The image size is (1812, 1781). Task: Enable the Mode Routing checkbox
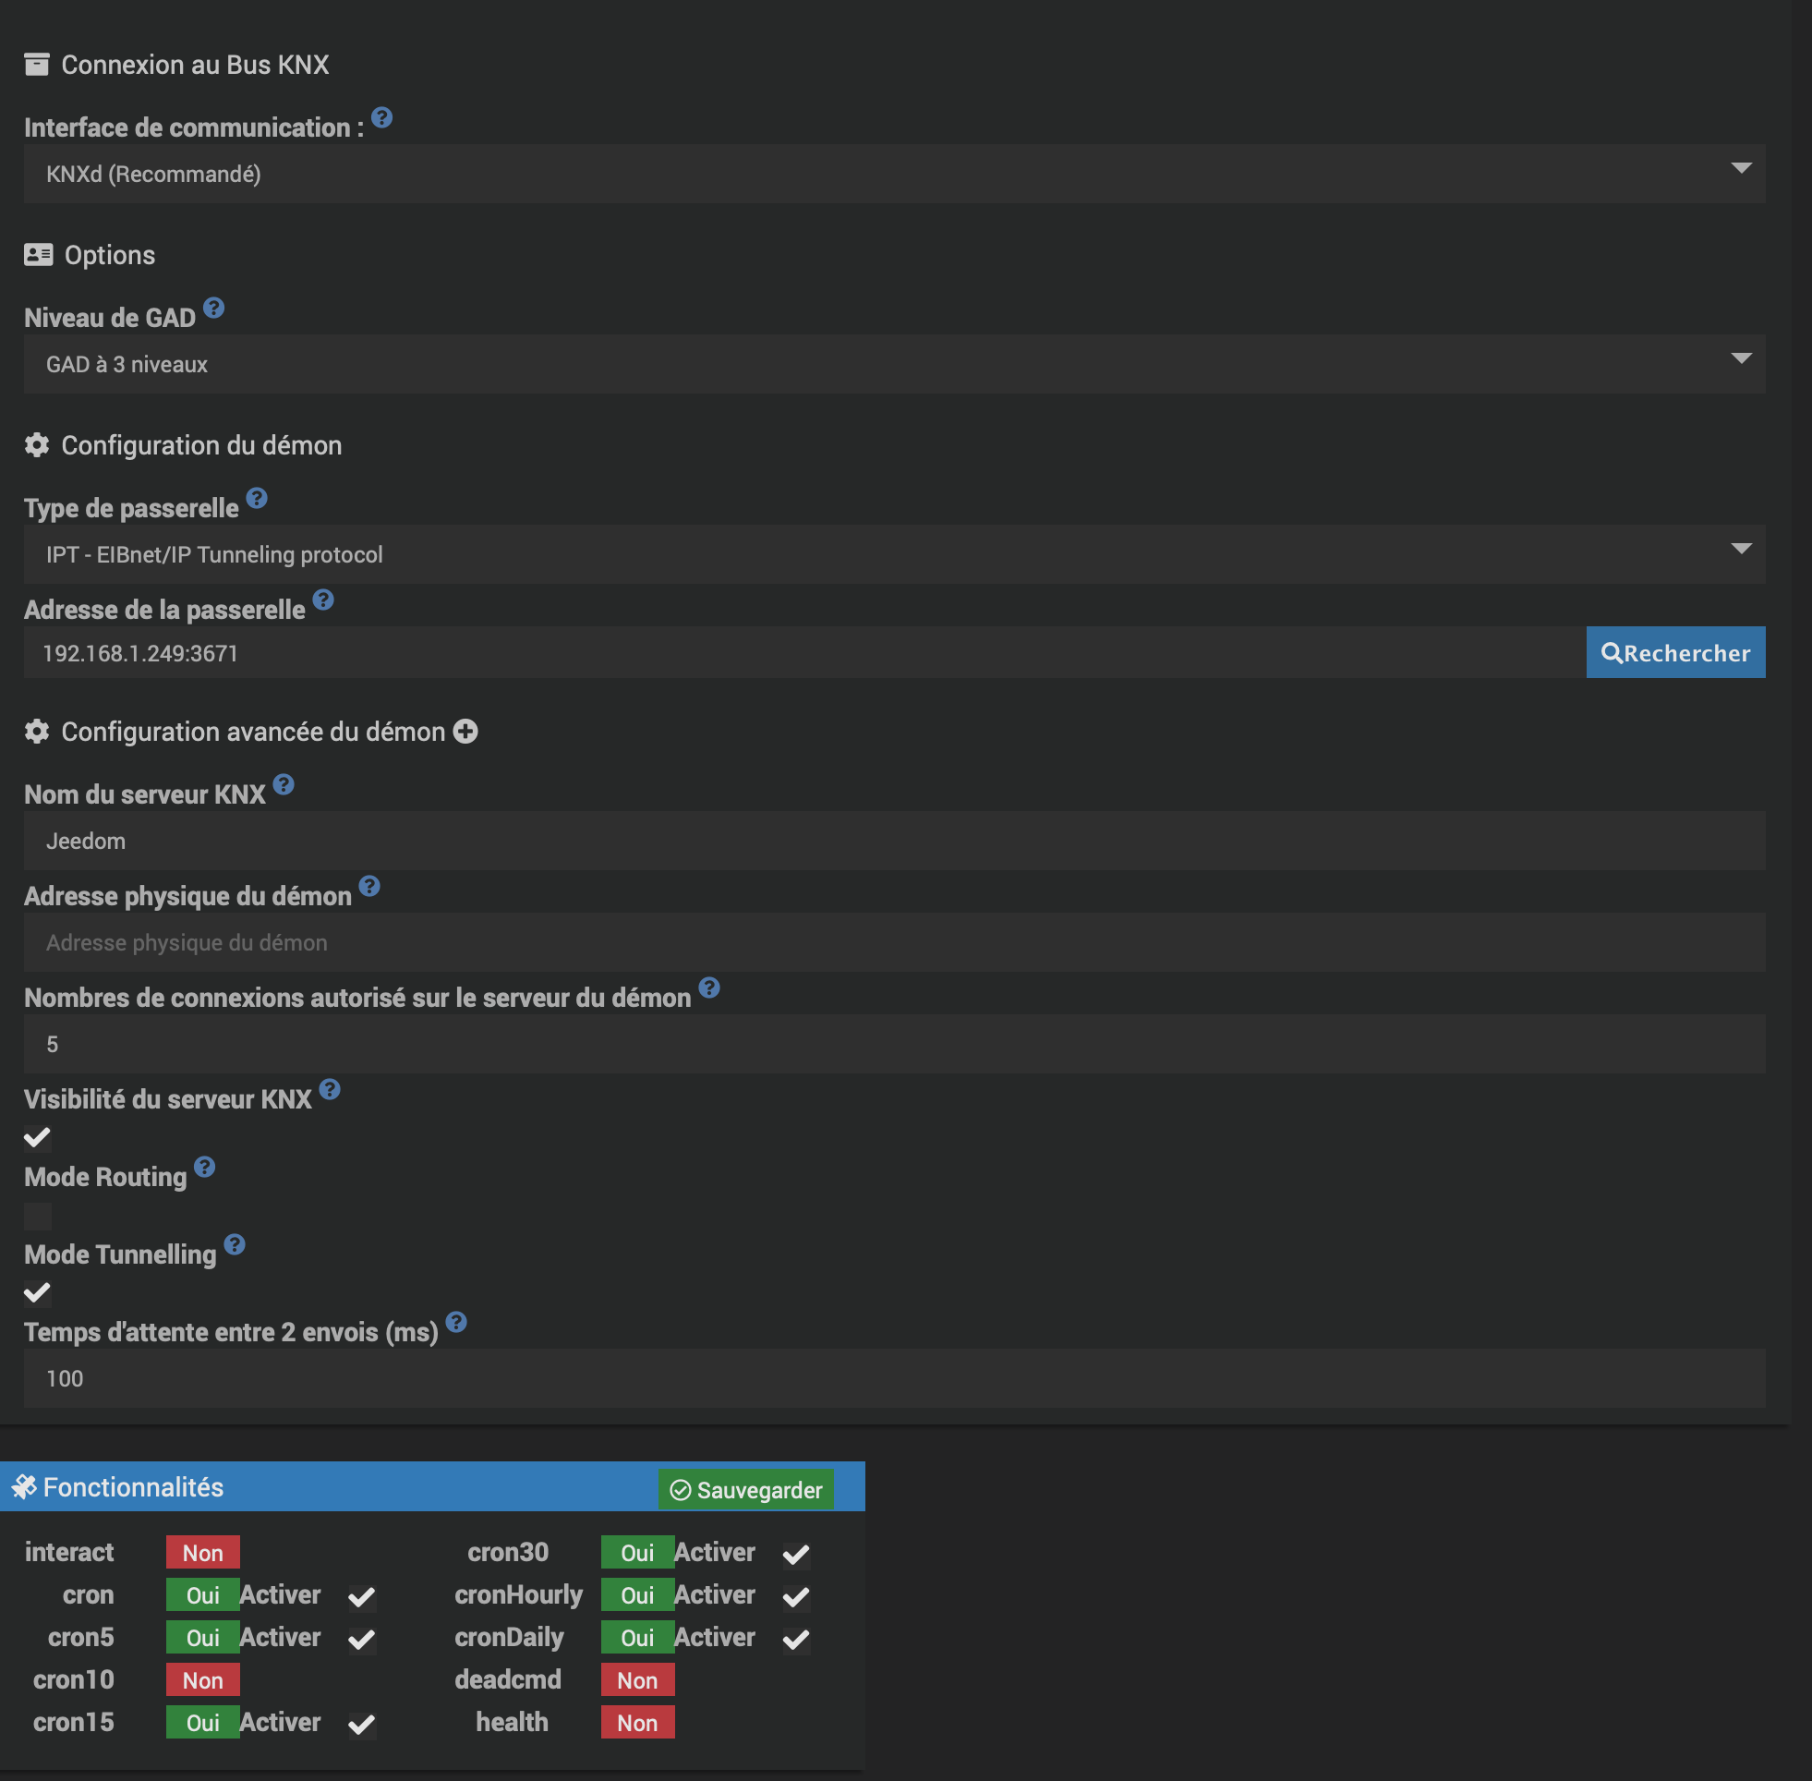tap(37, 1216)
